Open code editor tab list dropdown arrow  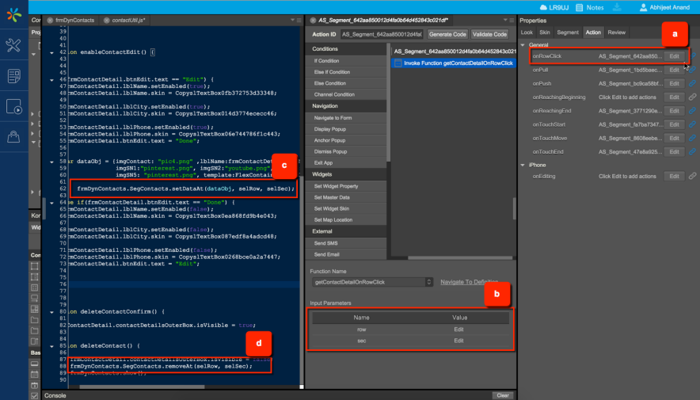click(x=292, y=20)
